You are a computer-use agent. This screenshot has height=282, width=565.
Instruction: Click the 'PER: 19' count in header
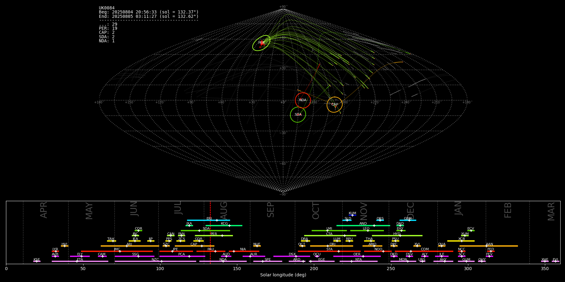click(x=108, y=29)
